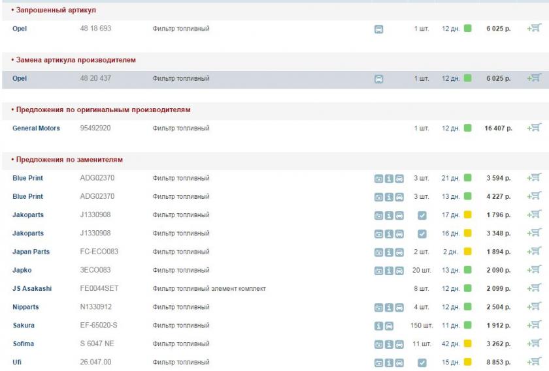Image resolution: width=549 pixels, height=371 pixels.
Task: Open Sakura brand link
Action: click(x=24, y=325)
